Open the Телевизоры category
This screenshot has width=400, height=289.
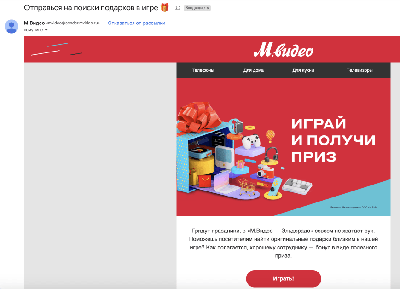[x=359, y=70]
